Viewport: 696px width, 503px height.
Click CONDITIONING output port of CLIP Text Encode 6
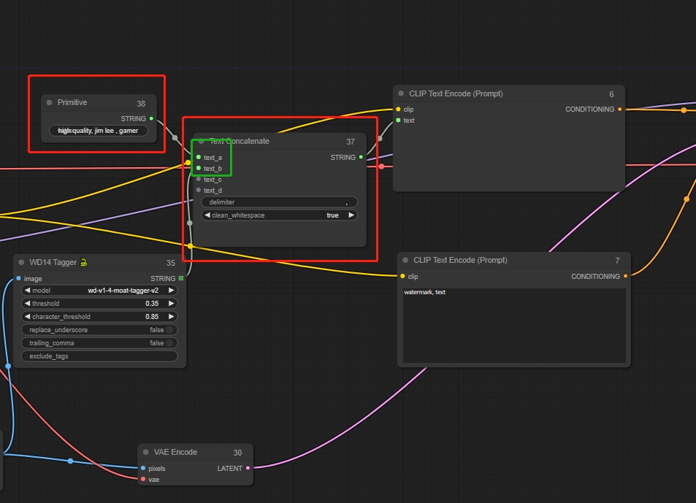point(619,110)
